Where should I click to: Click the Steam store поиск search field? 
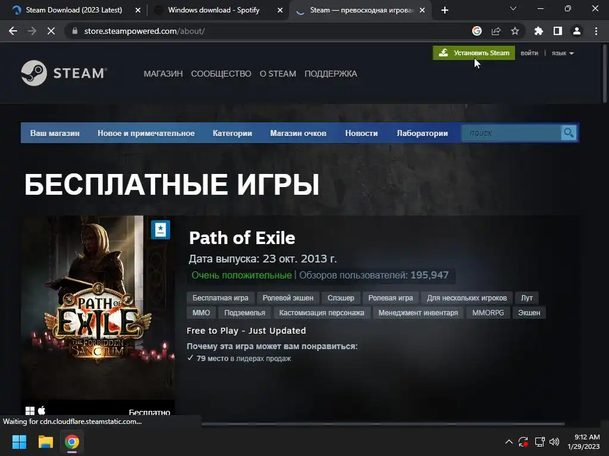(511, 133)
